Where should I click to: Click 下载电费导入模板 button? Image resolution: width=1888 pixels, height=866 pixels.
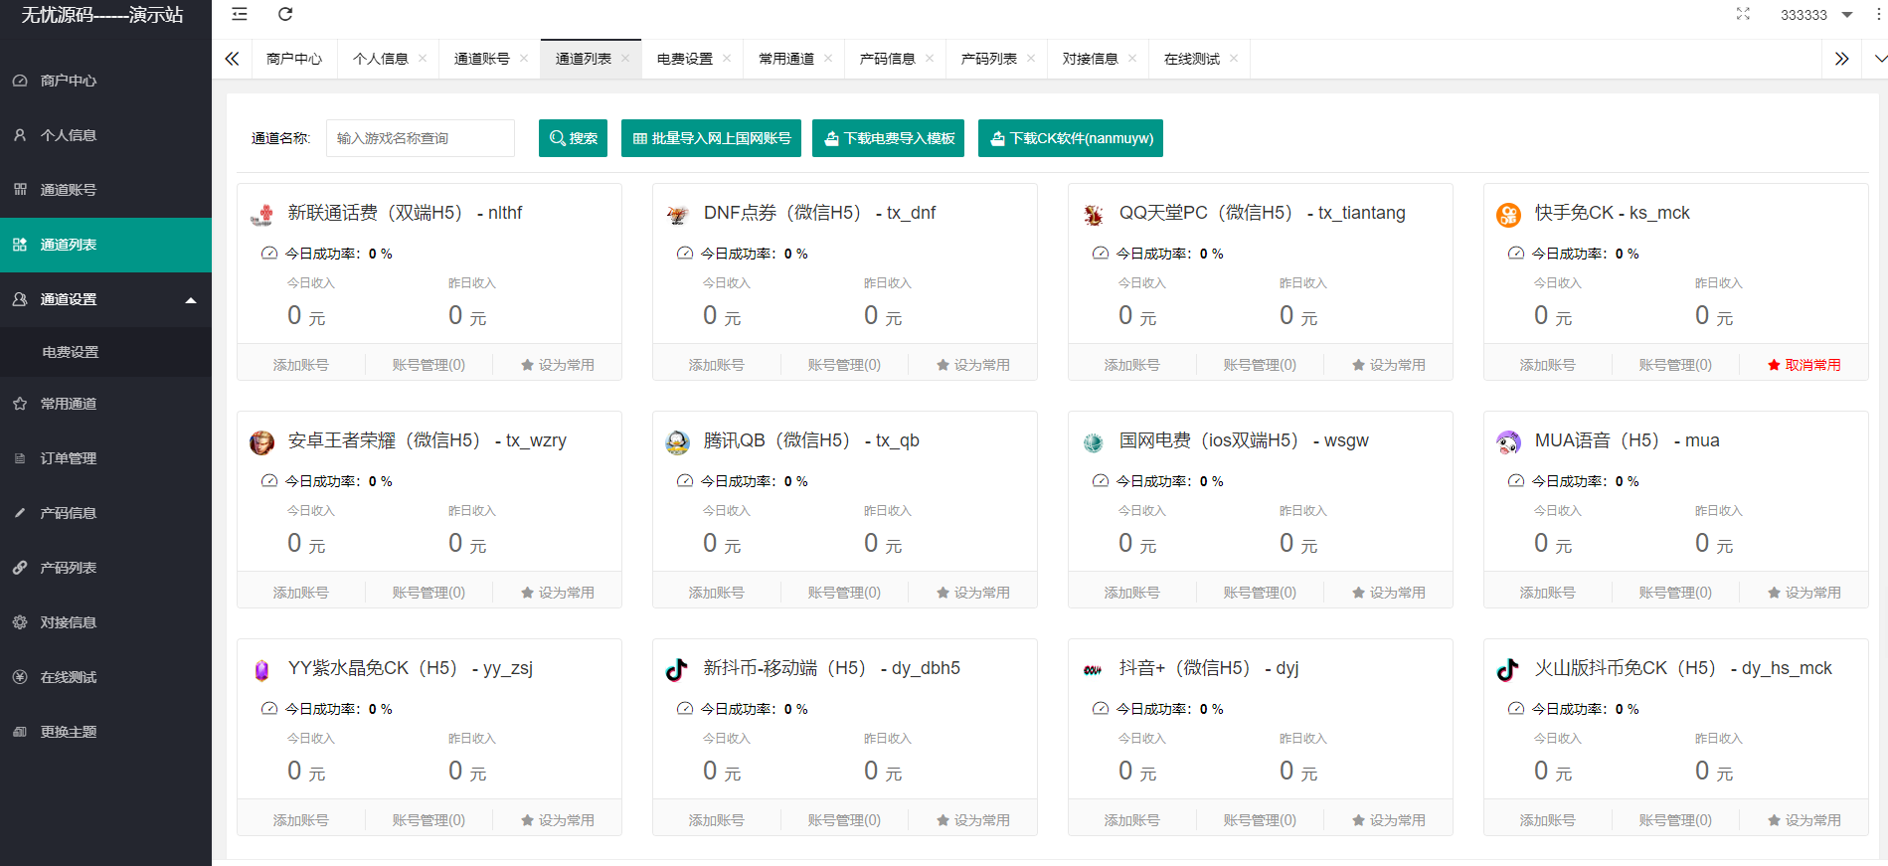click(x=889, y=138)
